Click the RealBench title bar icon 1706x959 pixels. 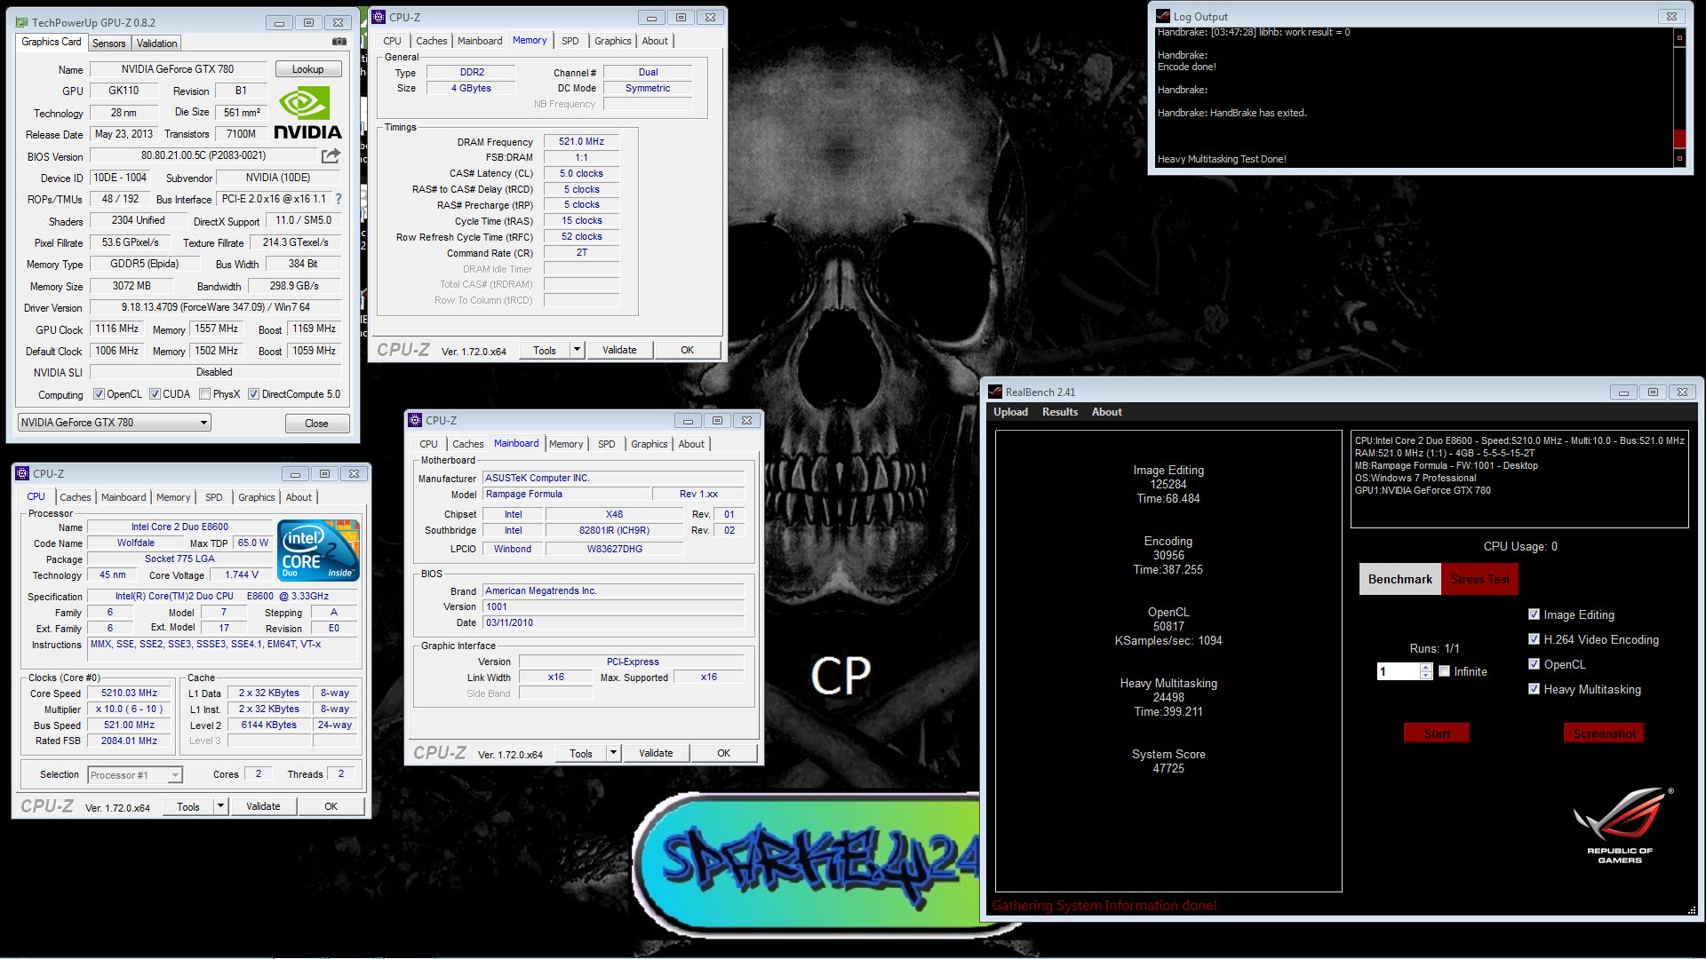click(995, 392)
